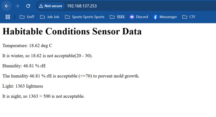Click the Temperature 18.62 deg C reading
This screenshot has height=117, width=216.
point(27,46)
